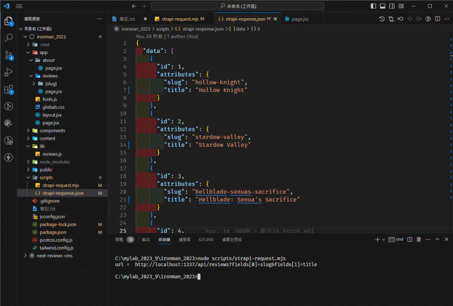Switch to strapi-request.mjs tab

183,19
